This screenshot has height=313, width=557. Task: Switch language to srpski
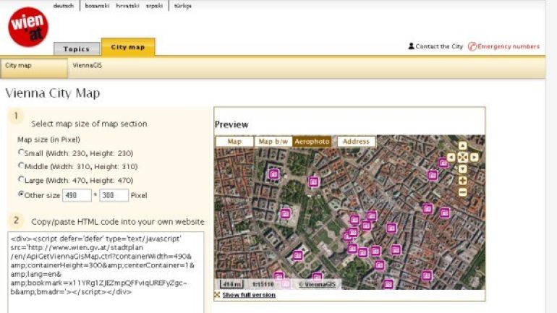[x=154, y=6]
